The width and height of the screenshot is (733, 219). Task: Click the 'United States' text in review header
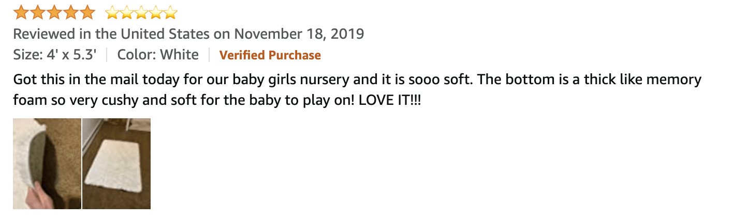pyautogui.click(x=165, y=34)
